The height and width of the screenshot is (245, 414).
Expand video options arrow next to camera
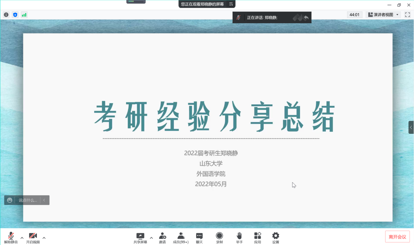click(44, 238)
